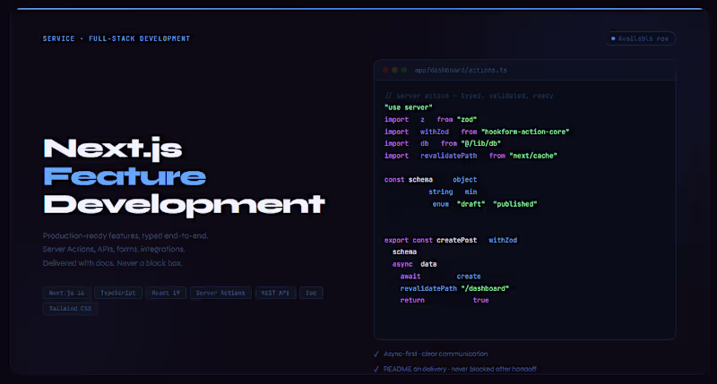Click the "published" enum value in the code

514,204
